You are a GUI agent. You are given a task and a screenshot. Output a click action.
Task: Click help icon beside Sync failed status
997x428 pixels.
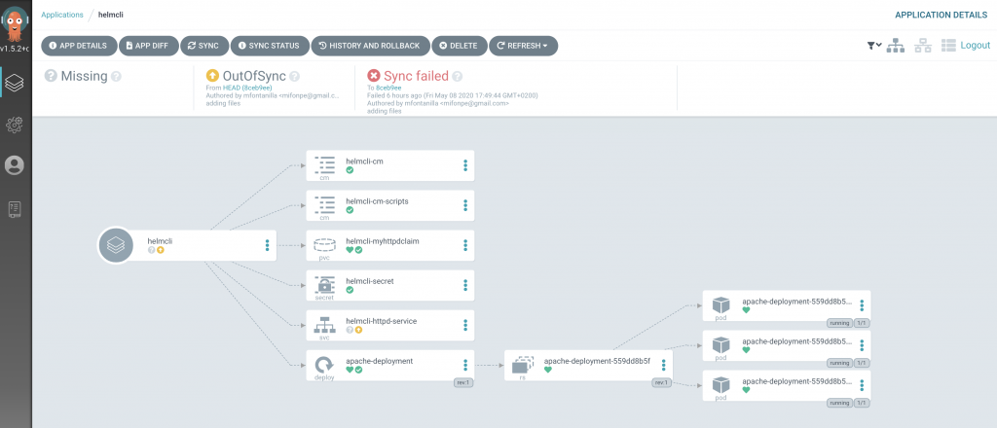458,76
